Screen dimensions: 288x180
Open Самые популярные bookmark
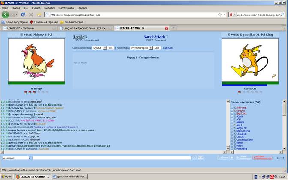pos(15,22)
